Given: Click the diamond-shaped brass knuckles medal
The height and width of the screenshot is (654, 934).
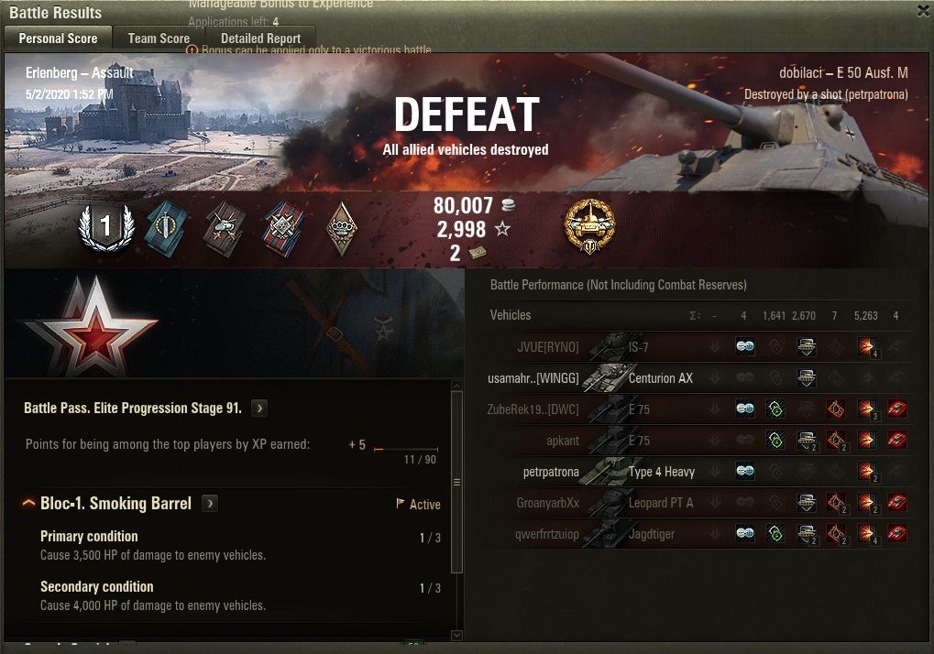Looking at the screenshot, I should (342, 229).
